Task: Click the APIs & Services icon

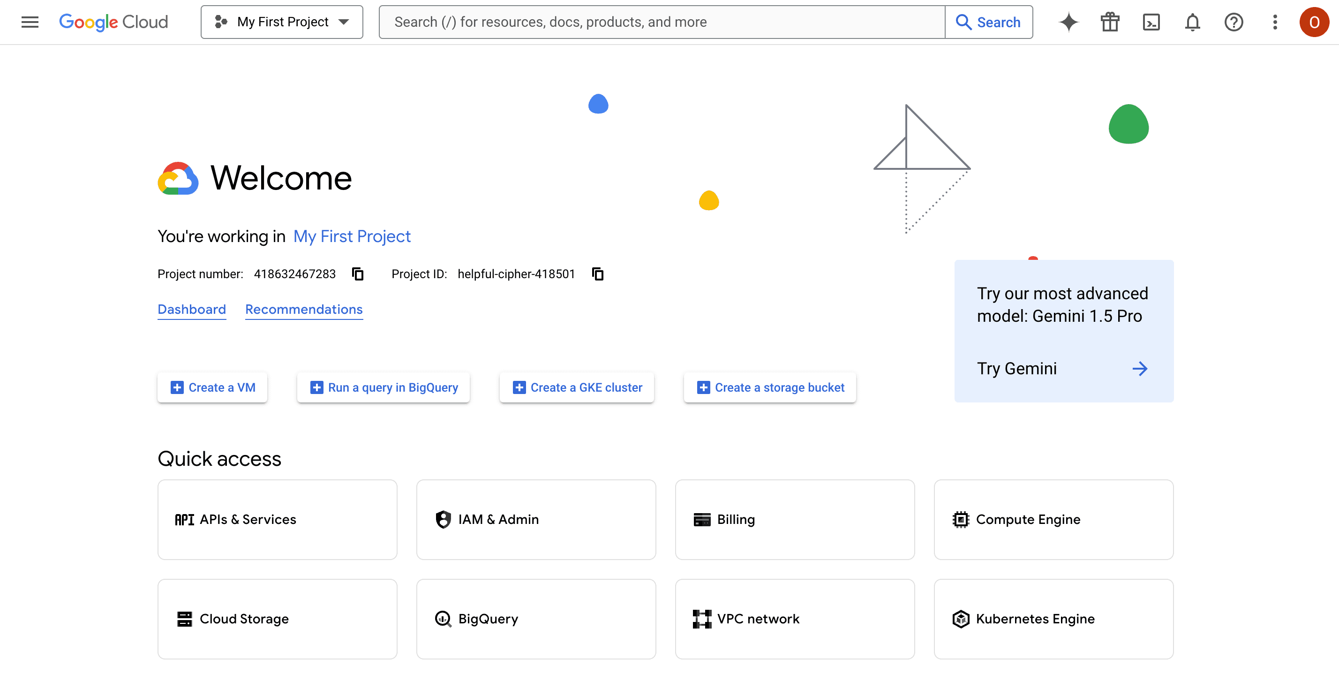Action: [184, 519]
